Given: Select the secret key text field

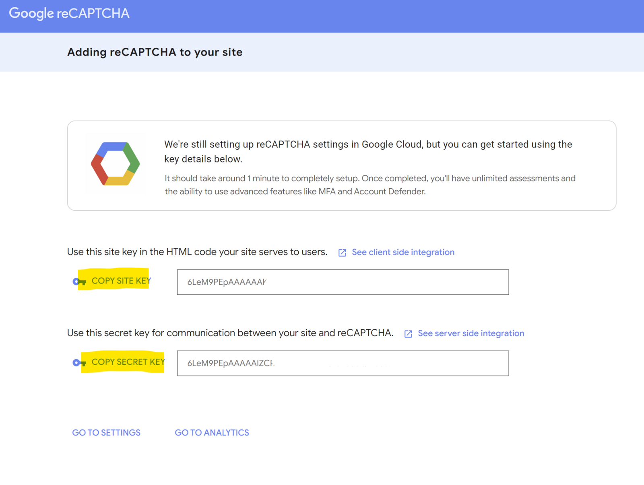Looking at the screenshot, I should (x=343, y=363).
